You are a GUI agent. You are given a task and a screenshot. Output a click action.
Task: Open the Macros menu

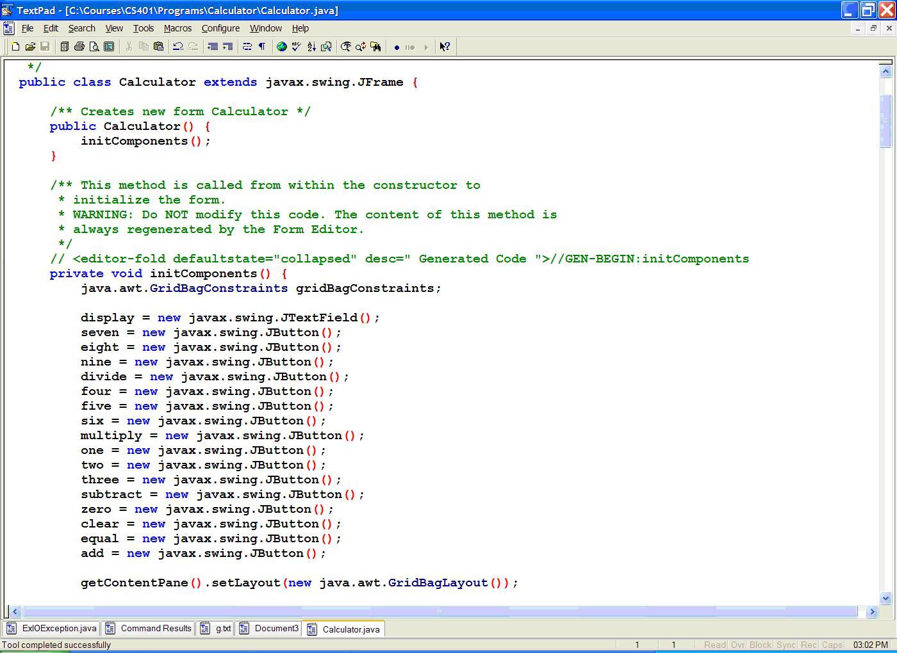[x=177, y=28]
